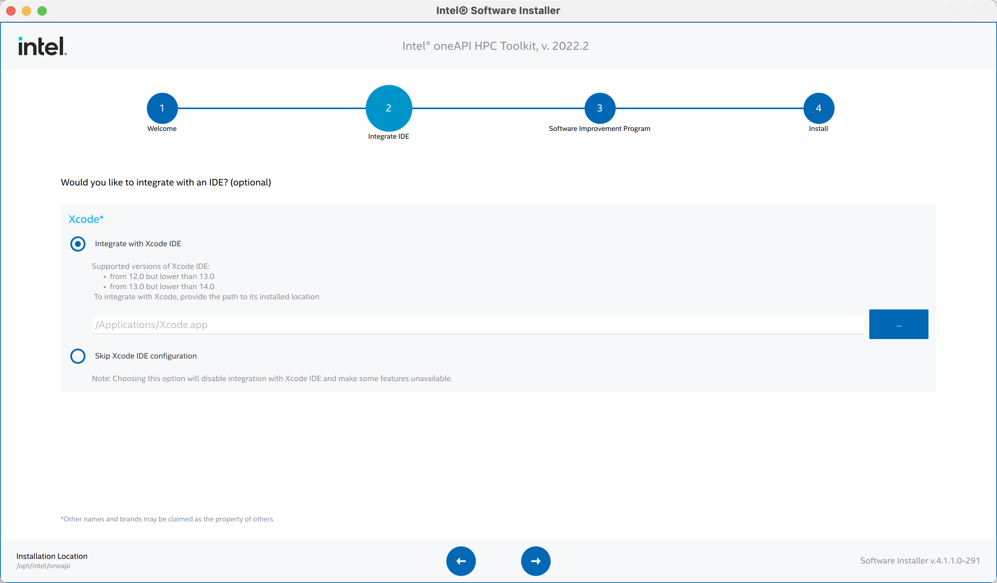The width and height of the screenshot is (997, 583).
Task: Open the browse button for Xcode path
Action: (x=898, y=324)
